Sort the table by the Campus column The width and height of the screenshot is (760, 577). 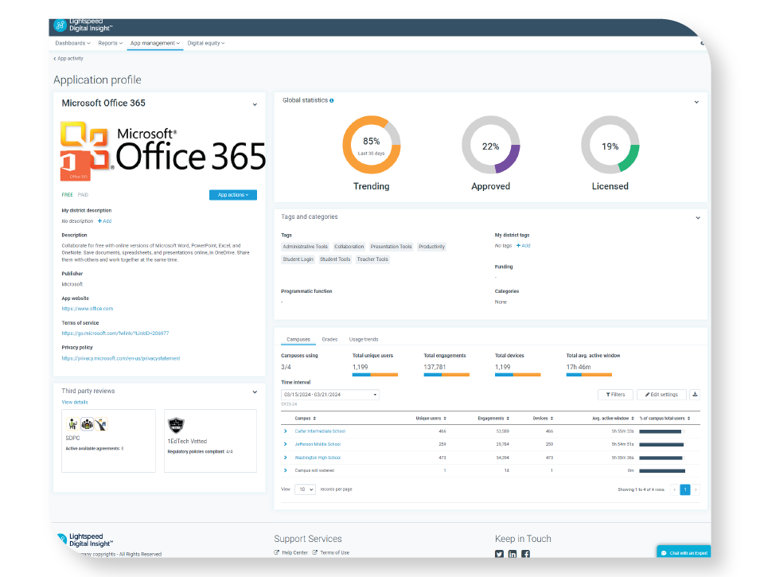tap(306, 418)
